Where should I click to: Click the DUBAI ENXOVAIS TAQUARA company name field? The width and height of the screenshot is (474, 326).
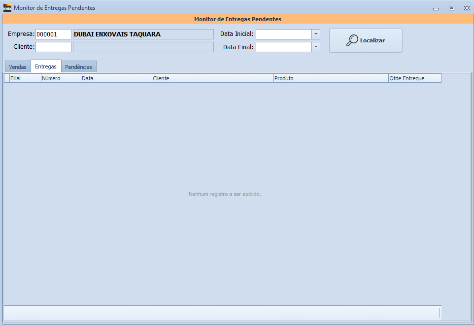point(143,34)
